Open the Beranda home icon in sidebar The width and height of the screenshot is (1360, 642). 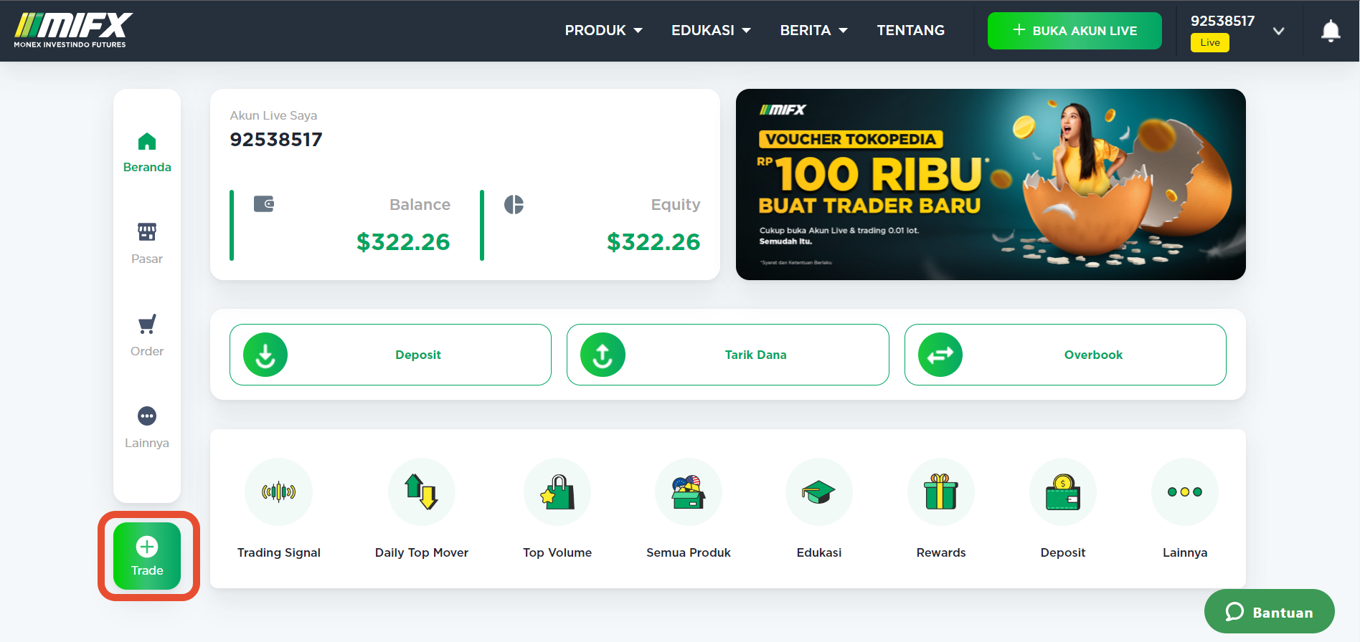147,141
